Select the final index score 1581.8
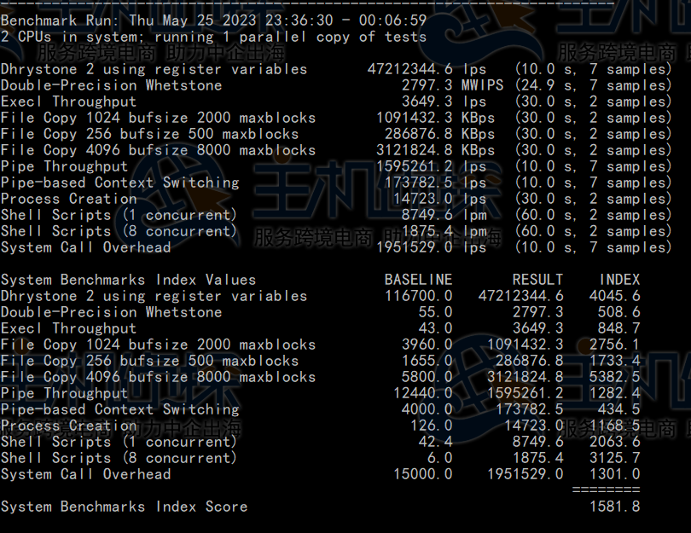 click(614, 507)
